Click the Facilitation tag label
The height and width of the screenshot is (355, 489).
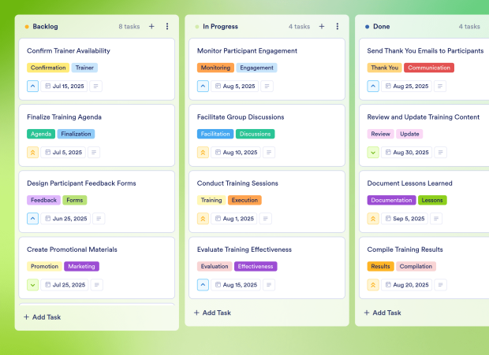[215, 134]
